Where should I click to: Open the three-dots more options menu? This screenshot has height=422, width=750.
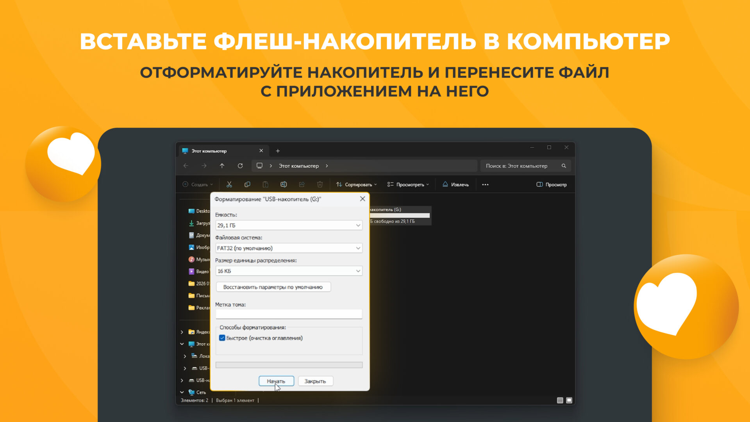tap(485, 184)
